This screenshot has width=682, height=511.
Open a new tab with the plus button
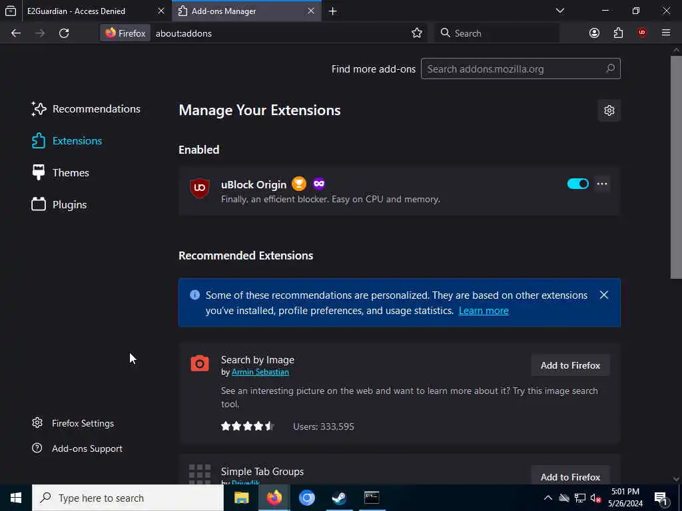pos(333,11)
